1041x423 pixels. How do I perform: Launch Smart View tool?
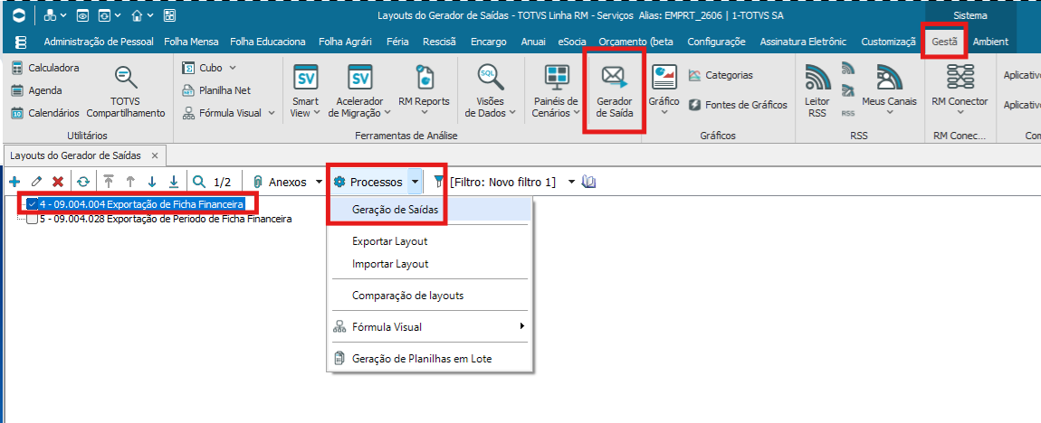coord(305,91)
